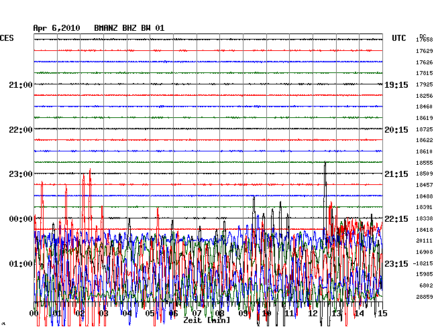Click the x-axis minute label "14"
Image resolution: width=436 pixels, height=331 pixels.
pyautogui.click(x=359, y=314)
